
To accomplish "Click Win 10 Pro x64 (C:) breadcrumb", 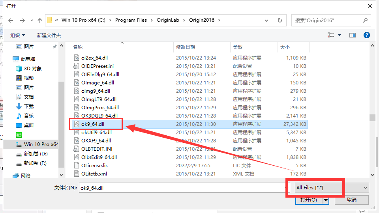I will [83, 20].
